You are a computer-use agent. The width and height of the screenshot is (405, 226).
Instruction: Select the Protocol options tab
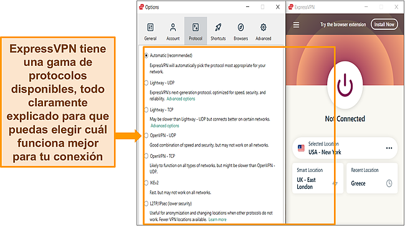196,32
